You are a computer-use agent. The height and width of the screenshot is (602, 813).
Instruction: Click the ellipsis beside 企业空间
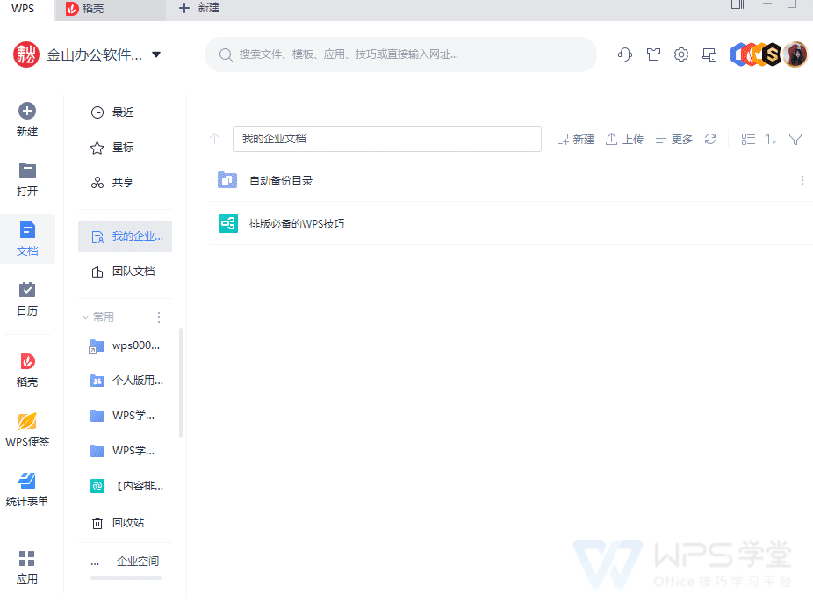pyautogui.click(x=95, y=562)
